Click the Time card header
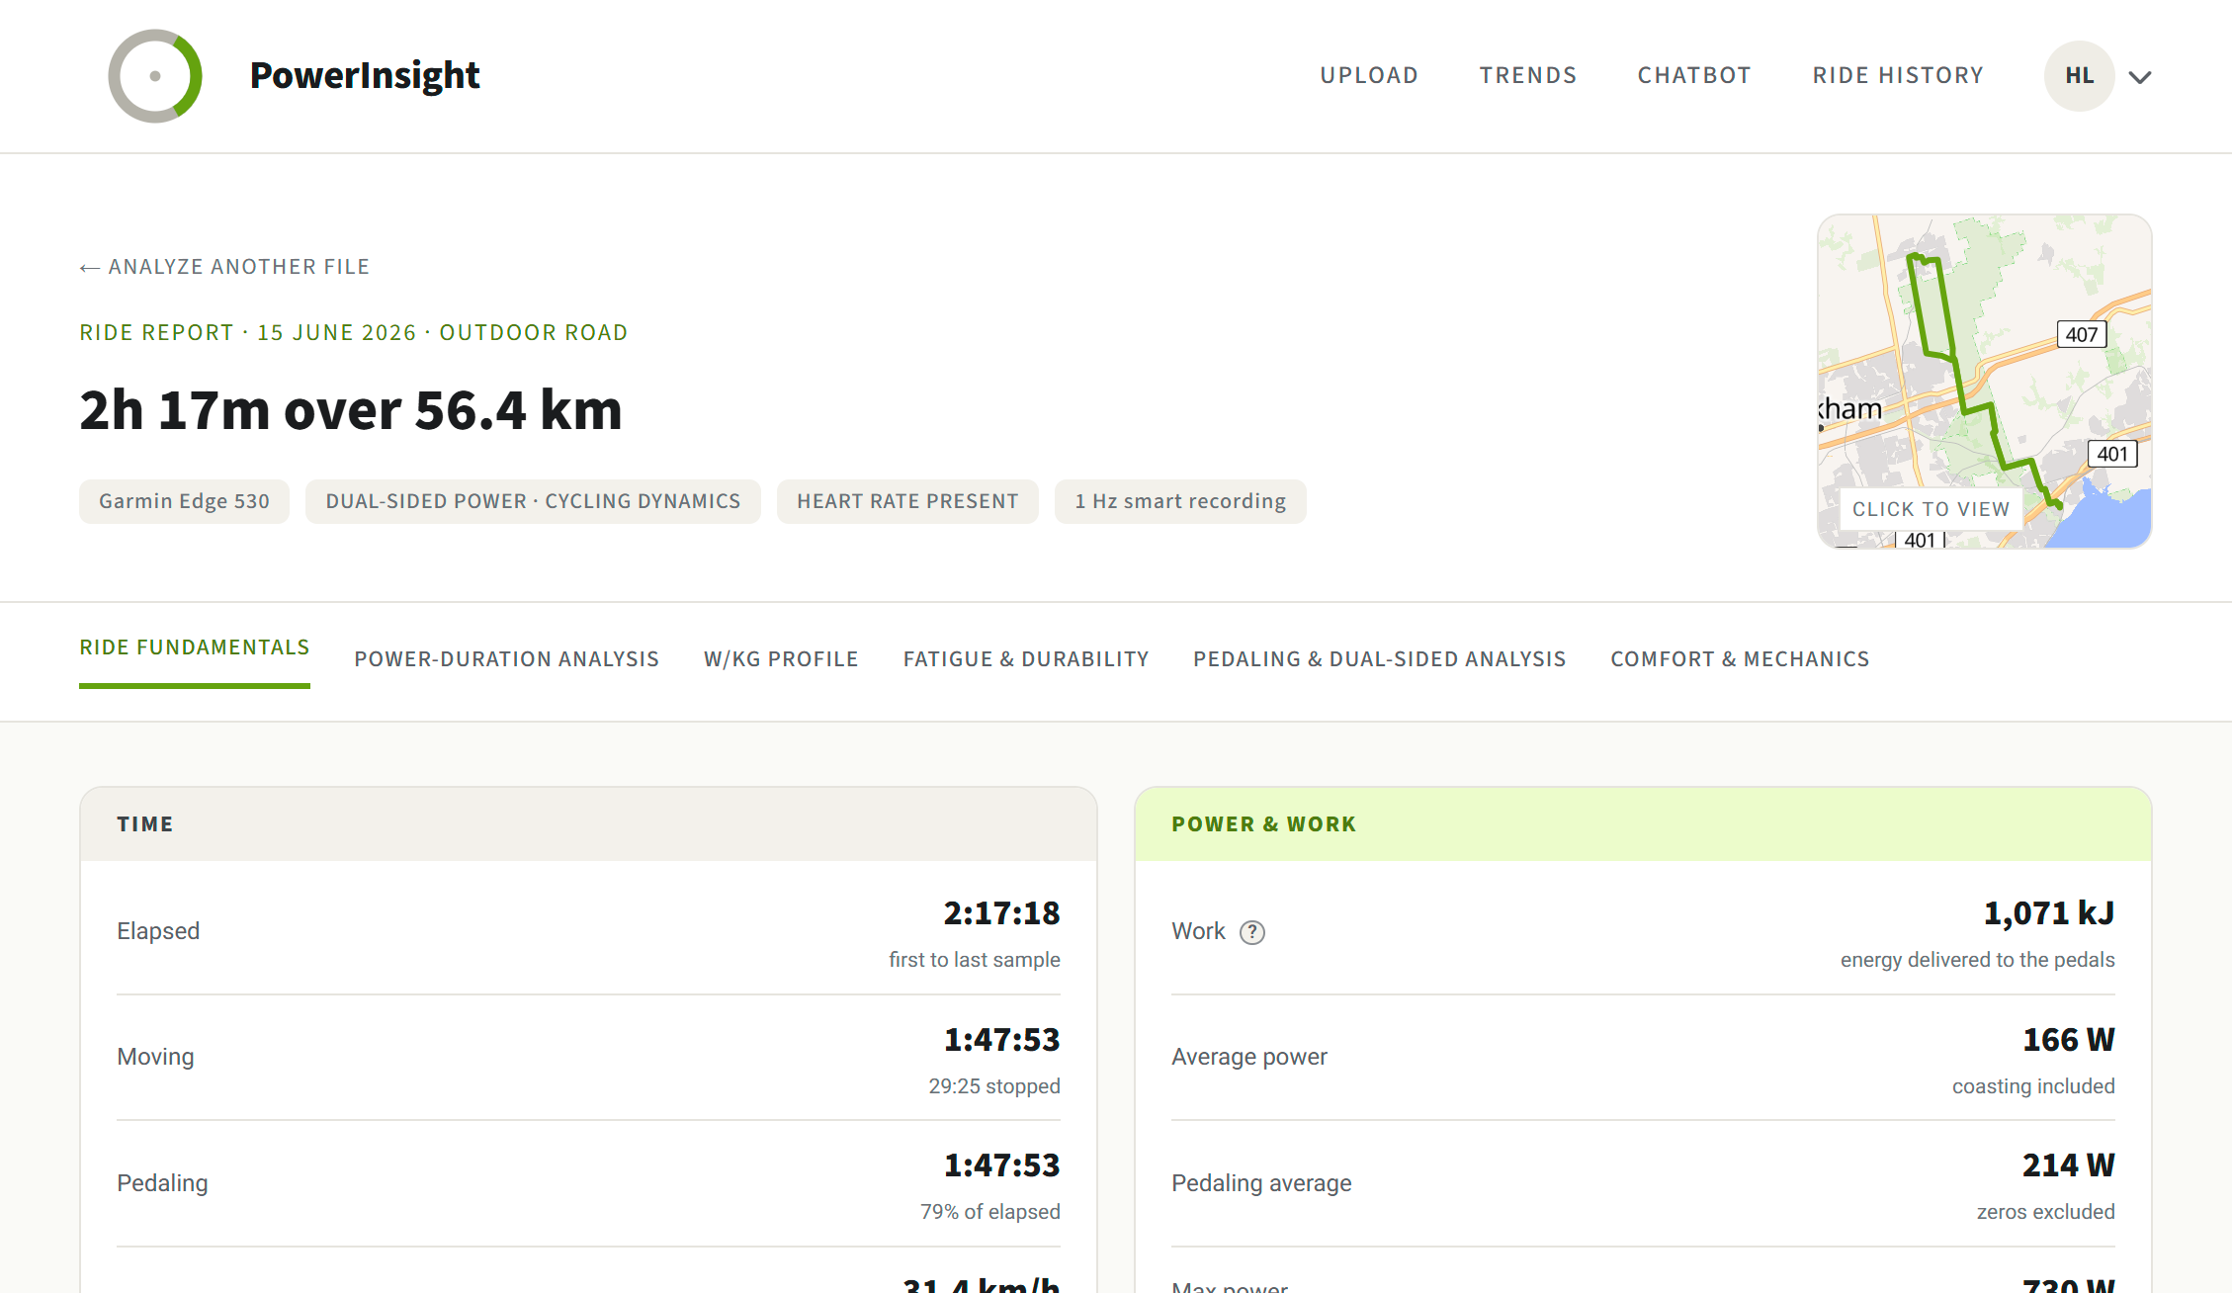The image size is (2232, 1293). 588,824
